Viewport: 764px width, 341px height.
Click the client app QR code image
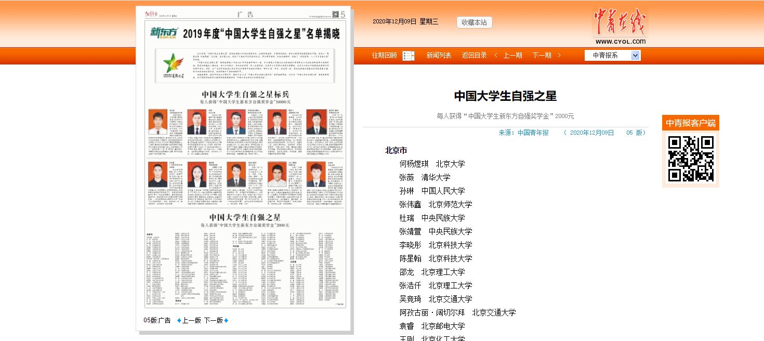(690, 159)
